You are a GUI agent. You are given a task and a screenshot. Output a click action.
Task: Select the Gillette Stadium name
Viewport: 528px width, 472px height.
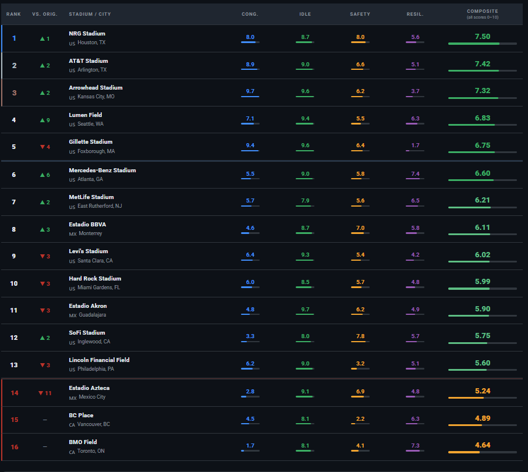pyautogui.click(x=91, y=142)
